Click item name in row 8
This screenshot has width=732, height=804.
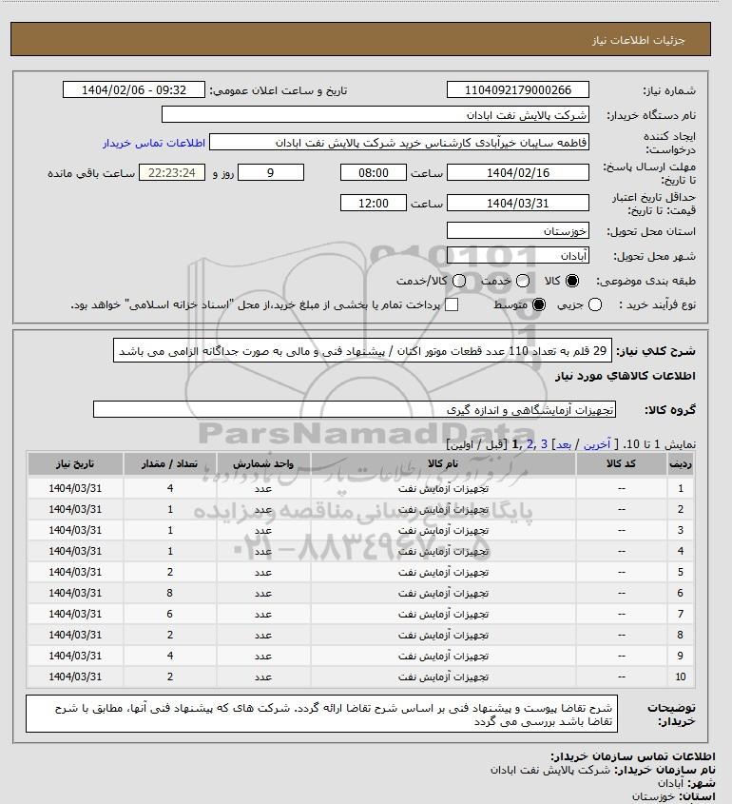[x=443, y=636]
